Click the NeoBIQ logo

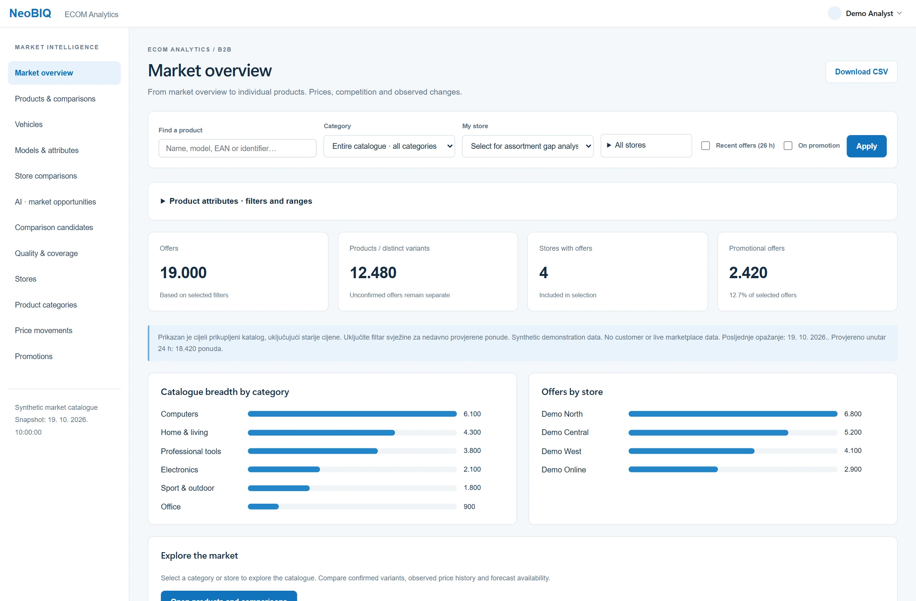tap(30, 13)
